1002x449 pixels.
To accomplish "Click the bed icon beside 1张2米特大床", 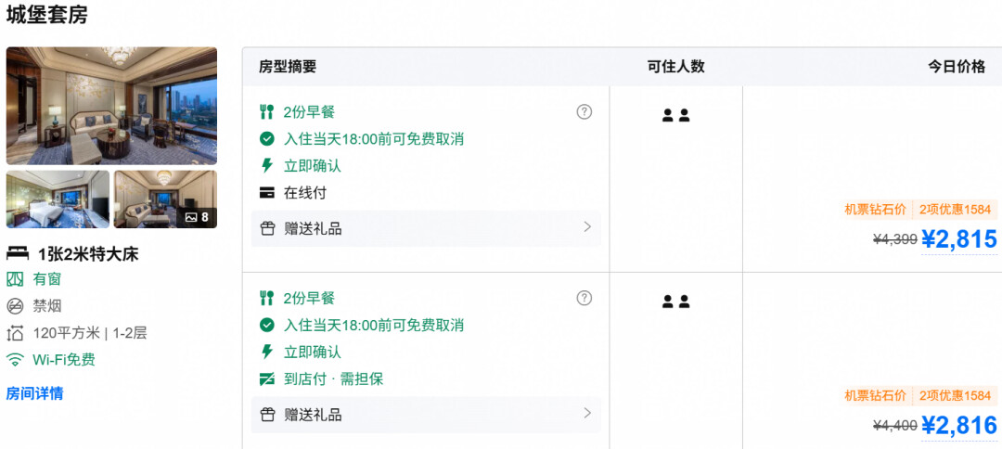I will click(18, 254).
